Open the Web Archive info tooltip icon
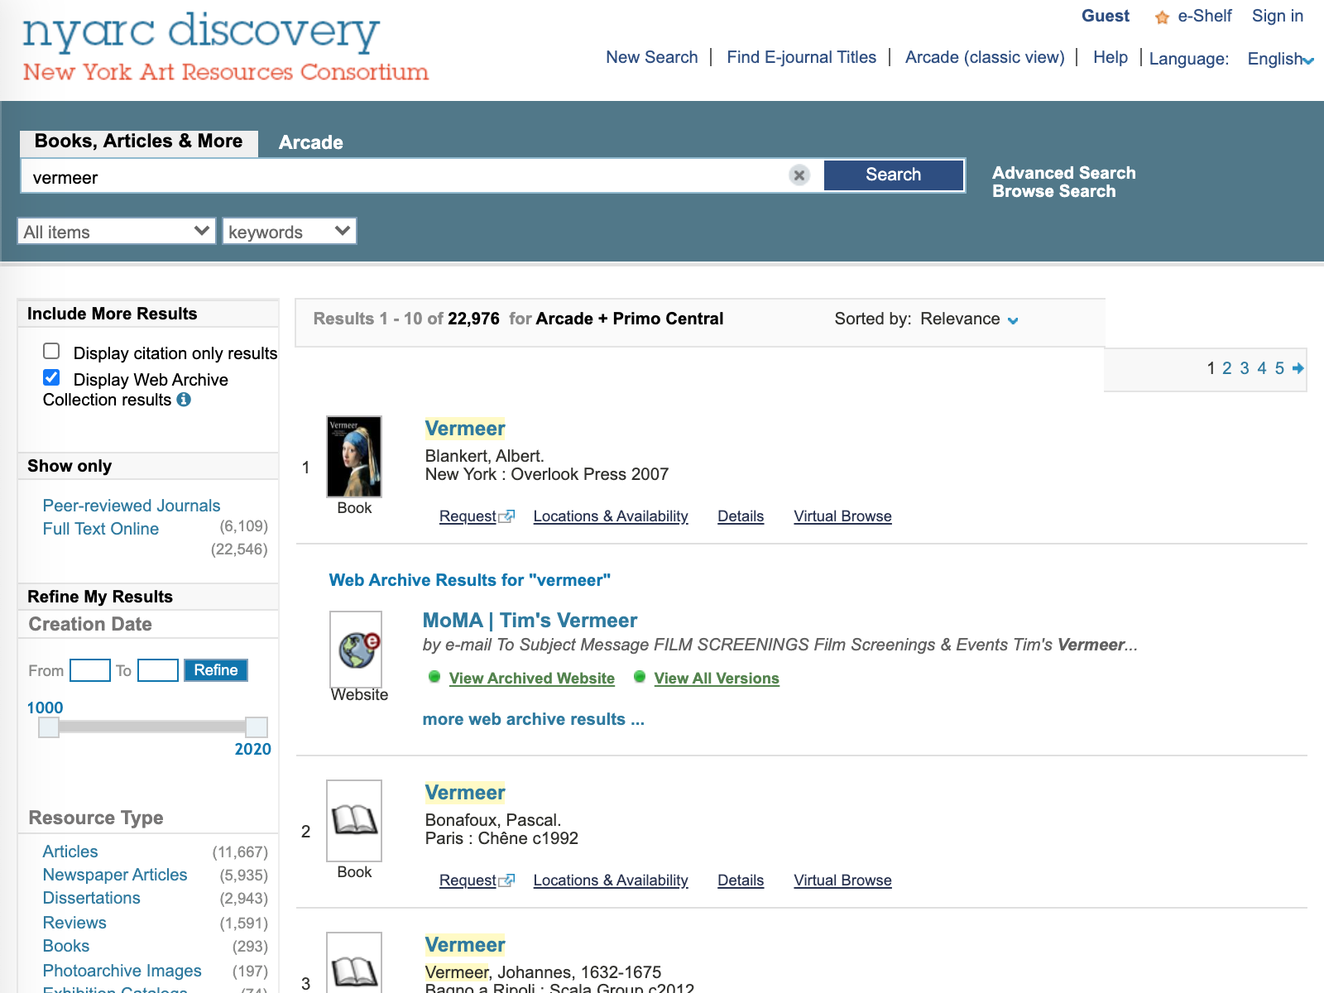 (185, 400)
